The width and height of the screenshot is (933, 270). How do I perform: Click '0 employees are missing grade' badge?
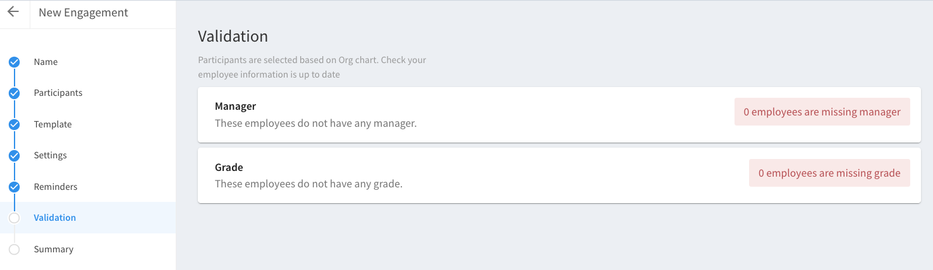829,173
